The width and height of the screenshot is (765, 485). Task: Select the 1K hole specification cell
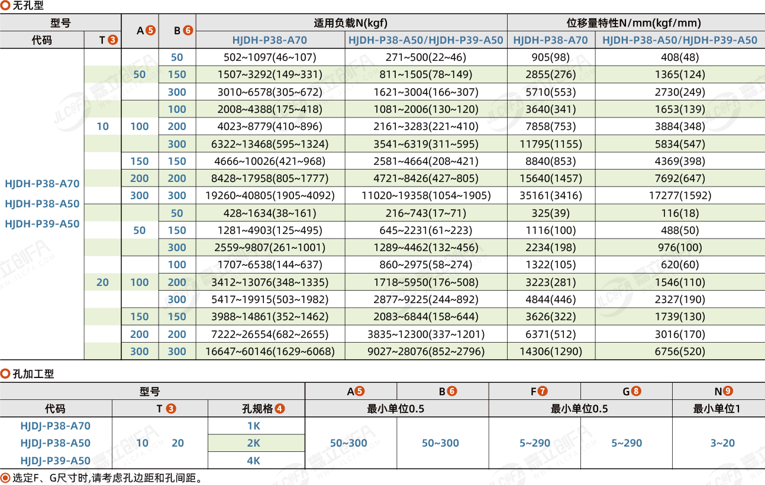click(254, 426)
